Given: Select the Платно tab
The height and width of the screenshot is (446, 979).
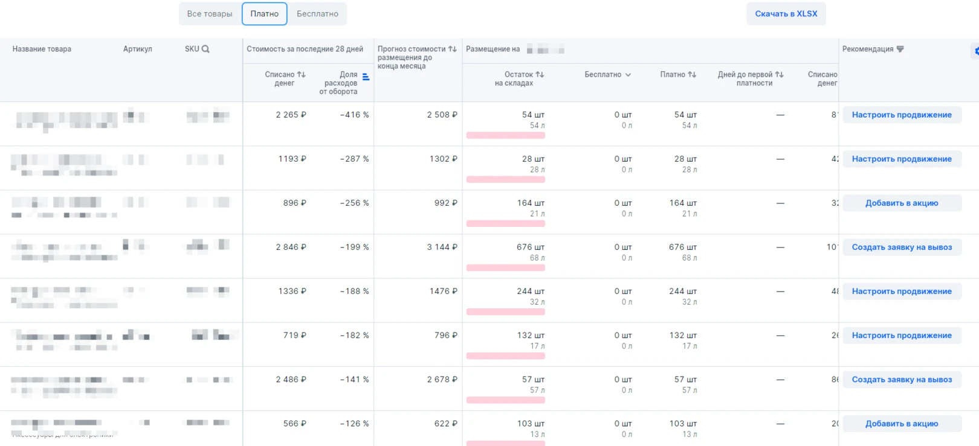Looking at the screenshot, I should pos(265,14).
